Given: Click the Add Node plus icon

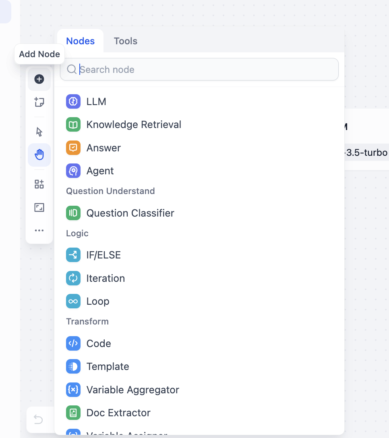Looking at the screenshot, I should pyautogui.click(x=39, y=79).
